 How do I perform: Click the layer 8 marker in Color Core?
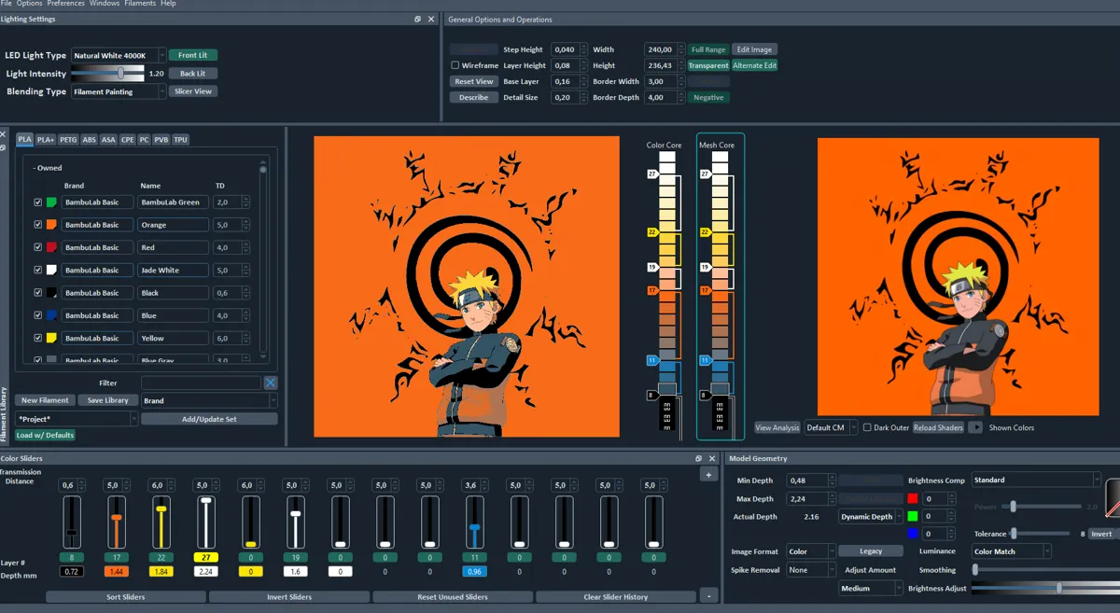point(652,396)
